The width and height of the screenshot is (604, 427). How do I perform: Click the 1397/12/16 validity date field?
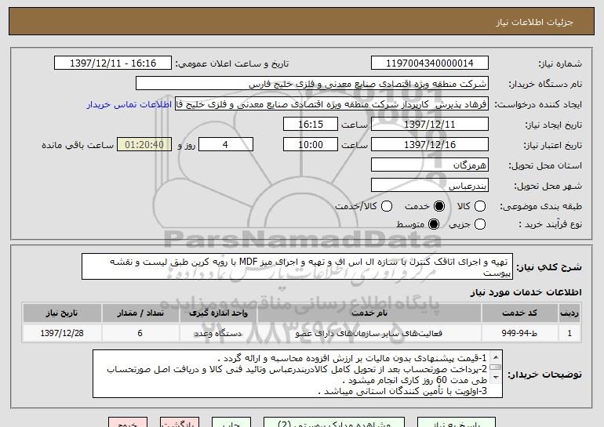point(430,145)
